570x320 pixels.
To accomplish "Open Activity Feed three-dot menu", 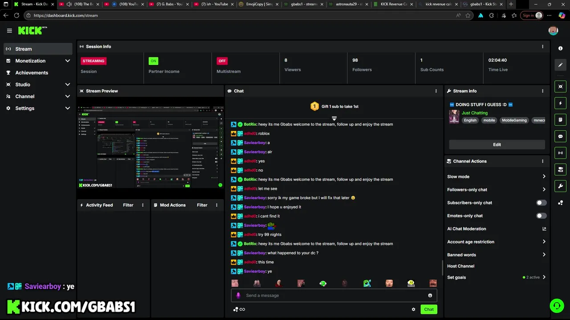I will (143, 205).
